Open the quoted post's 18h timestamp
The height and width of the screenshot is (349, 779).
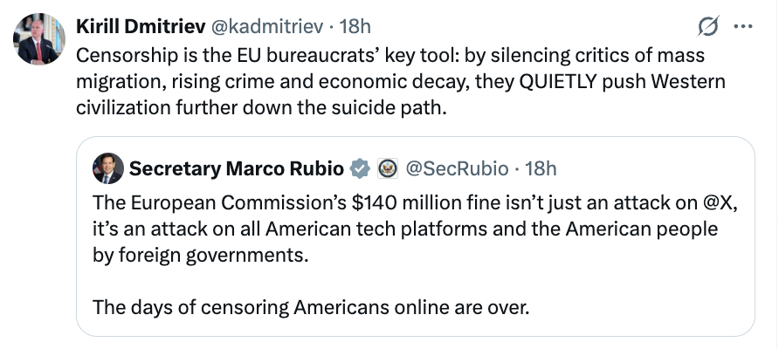(542, 168)
